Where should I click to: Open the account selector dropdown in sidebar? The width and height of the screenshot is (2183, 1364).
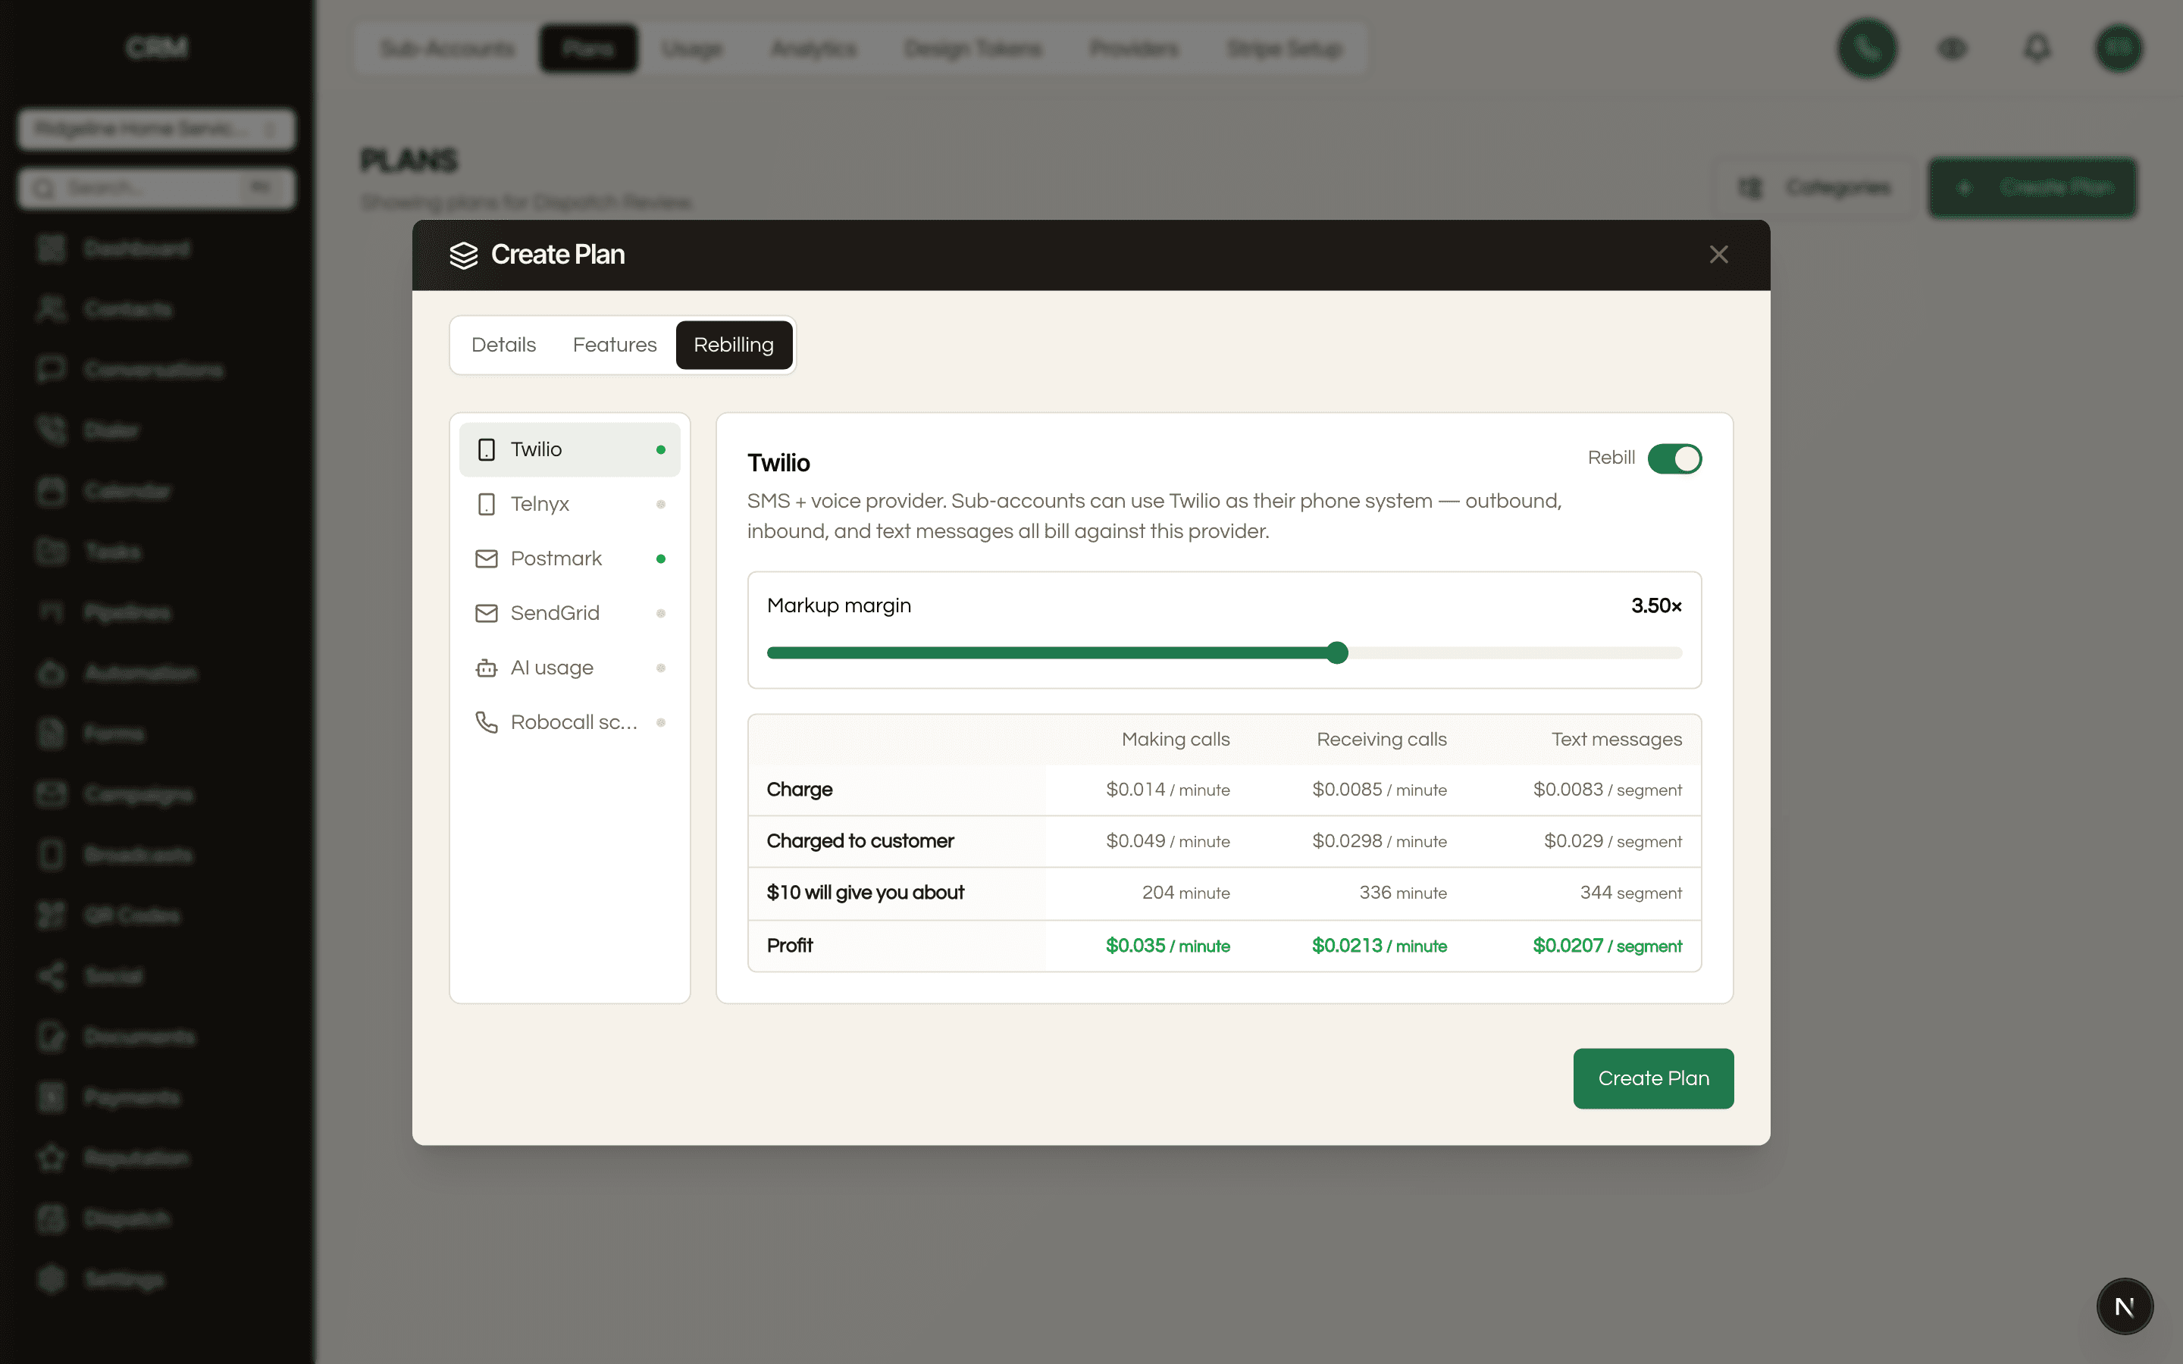coord(156,129)
